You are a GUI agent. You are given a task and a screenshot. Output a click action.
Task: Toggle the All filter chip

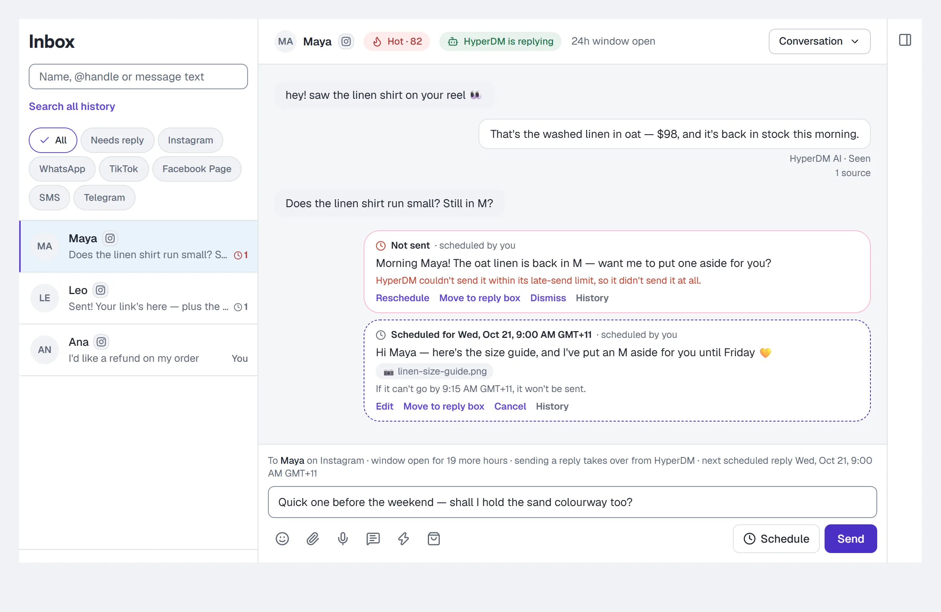click(53, 140)
